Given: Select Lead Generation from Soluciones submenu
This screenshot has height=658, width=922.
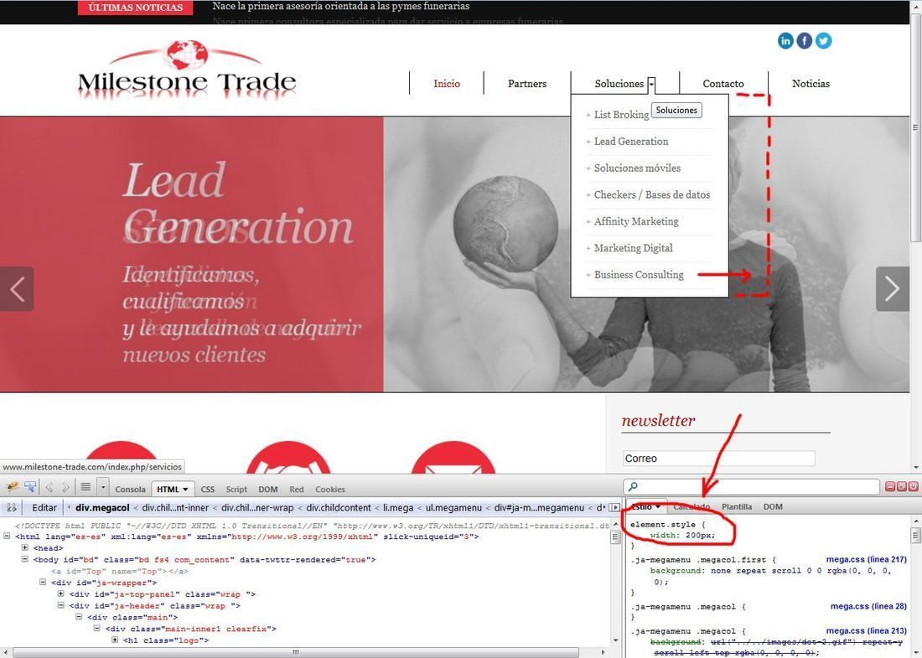Looking at the screenshot, I should pos(631,141).
